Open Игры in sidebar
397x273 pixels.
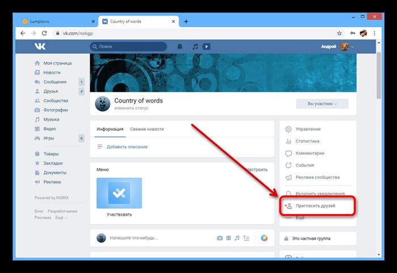pyautogui.click(x=49, y=138)
